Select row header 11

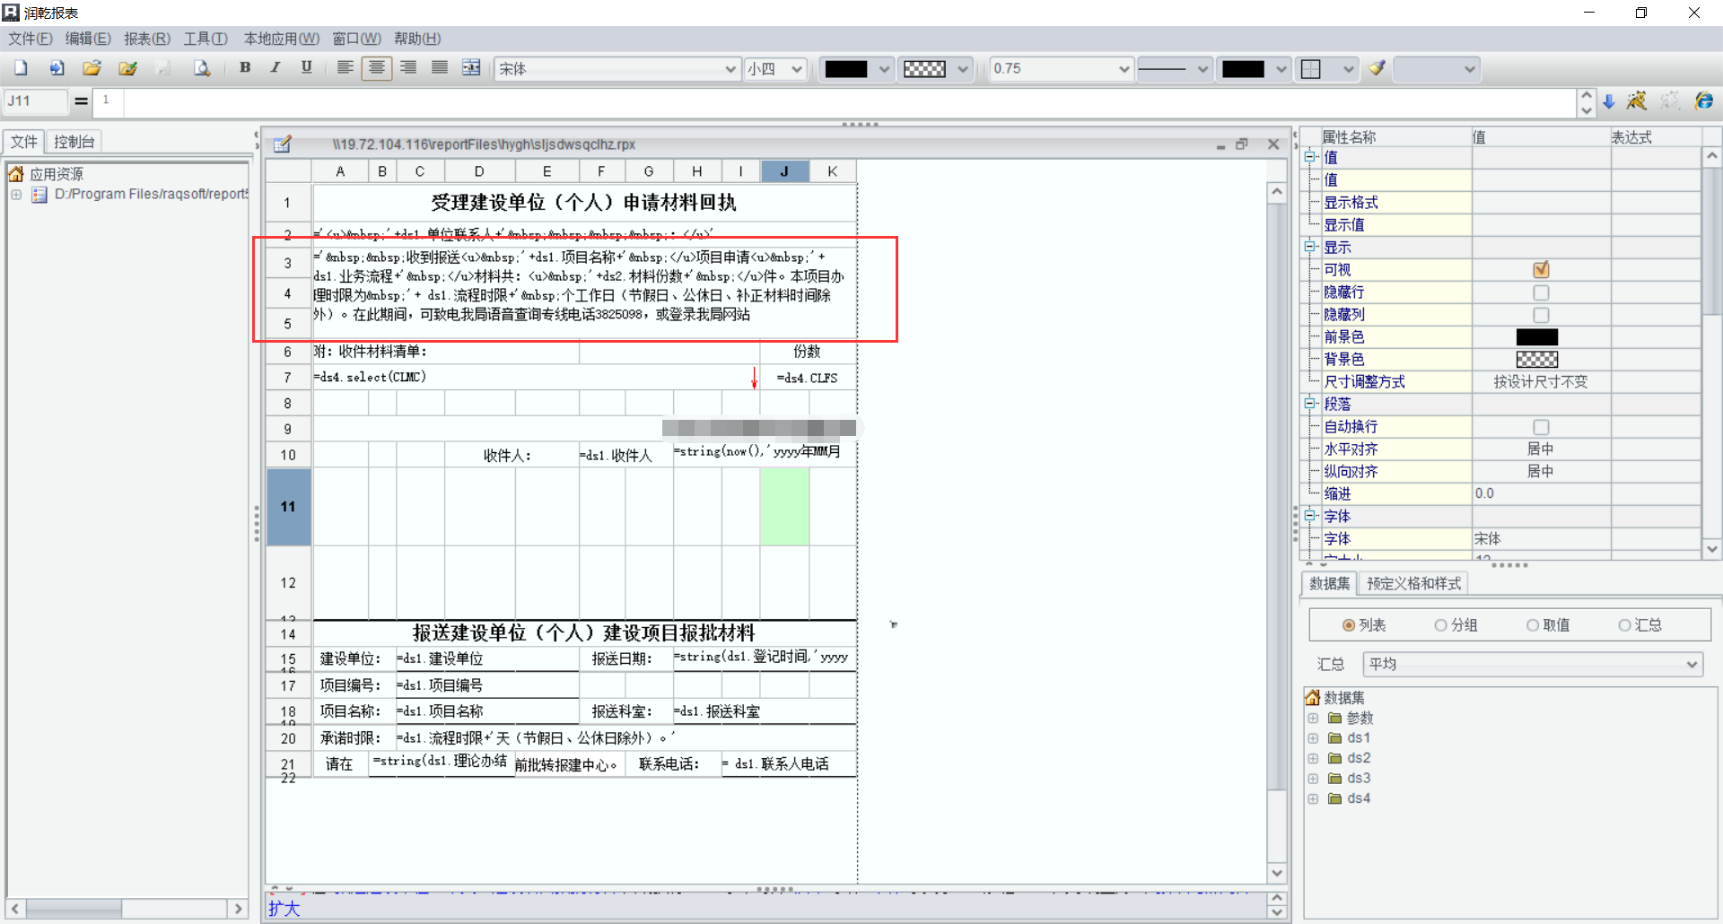288,507
